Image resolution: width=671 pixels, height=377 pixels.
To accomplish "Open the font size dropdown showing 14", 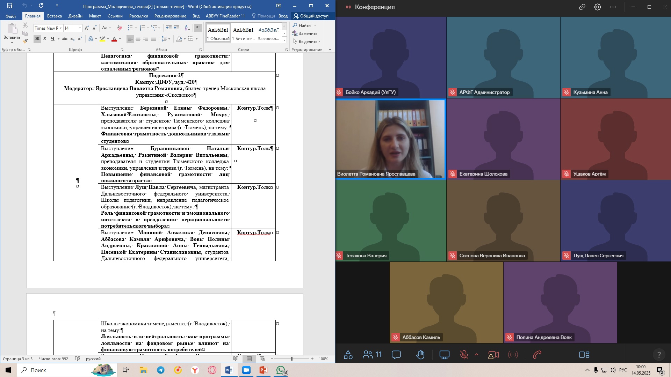I will (80, 28).
